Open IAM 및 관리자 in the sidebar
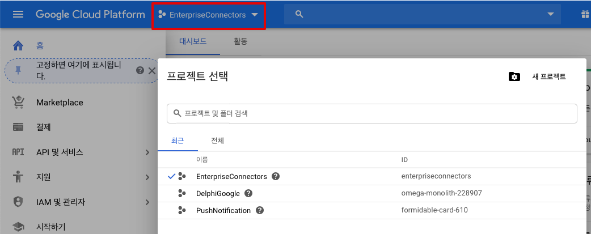This screenshot has height=234, width=591. tap(61, 202)
